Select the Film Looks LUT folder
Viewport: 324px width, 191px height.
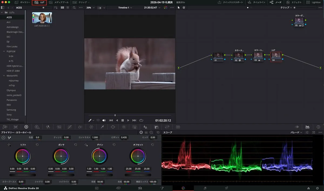tap(12, 47)
